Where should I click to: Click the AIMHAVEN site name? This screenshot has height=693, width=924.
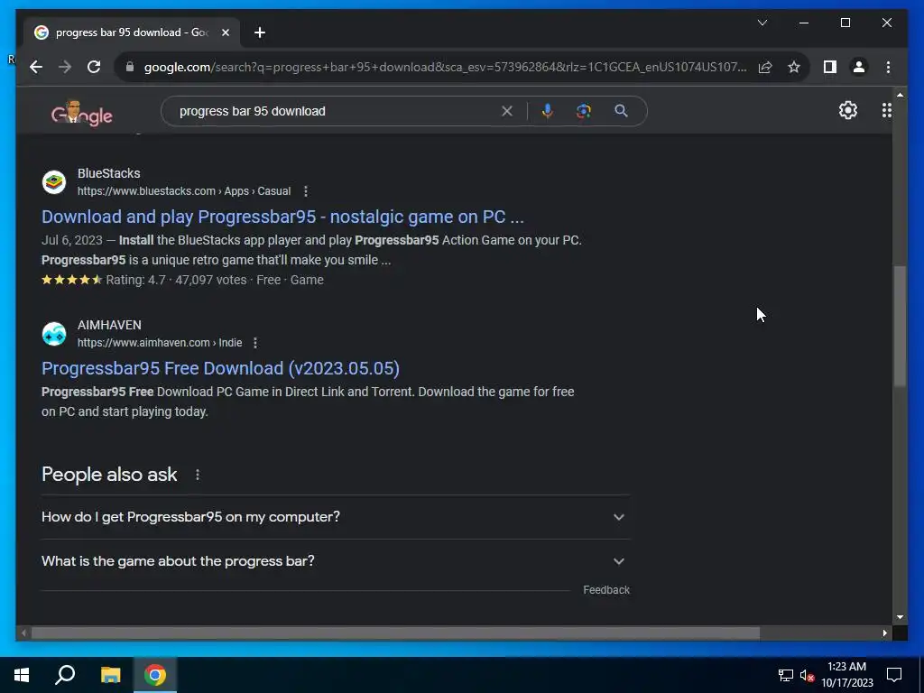pos(109,325)
